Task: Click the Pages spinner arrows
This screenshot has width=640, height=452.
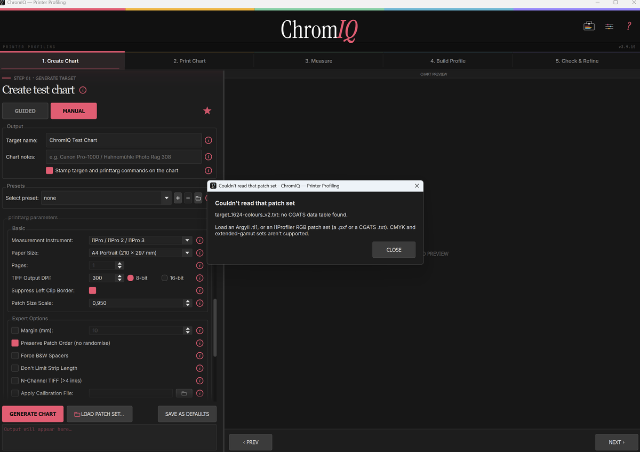Action: coord(119,266)
